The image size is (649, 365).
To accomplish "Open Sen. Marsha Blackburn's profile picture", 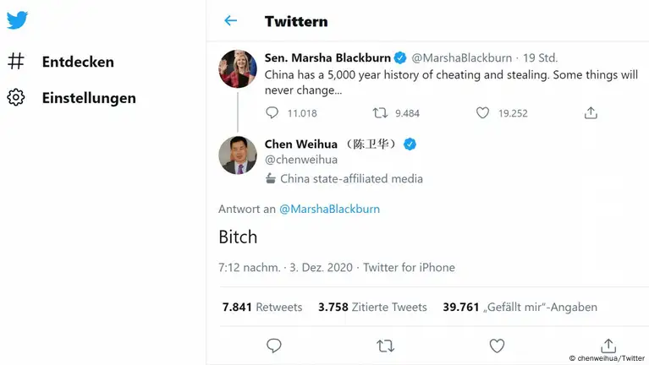I will (238, 68).
